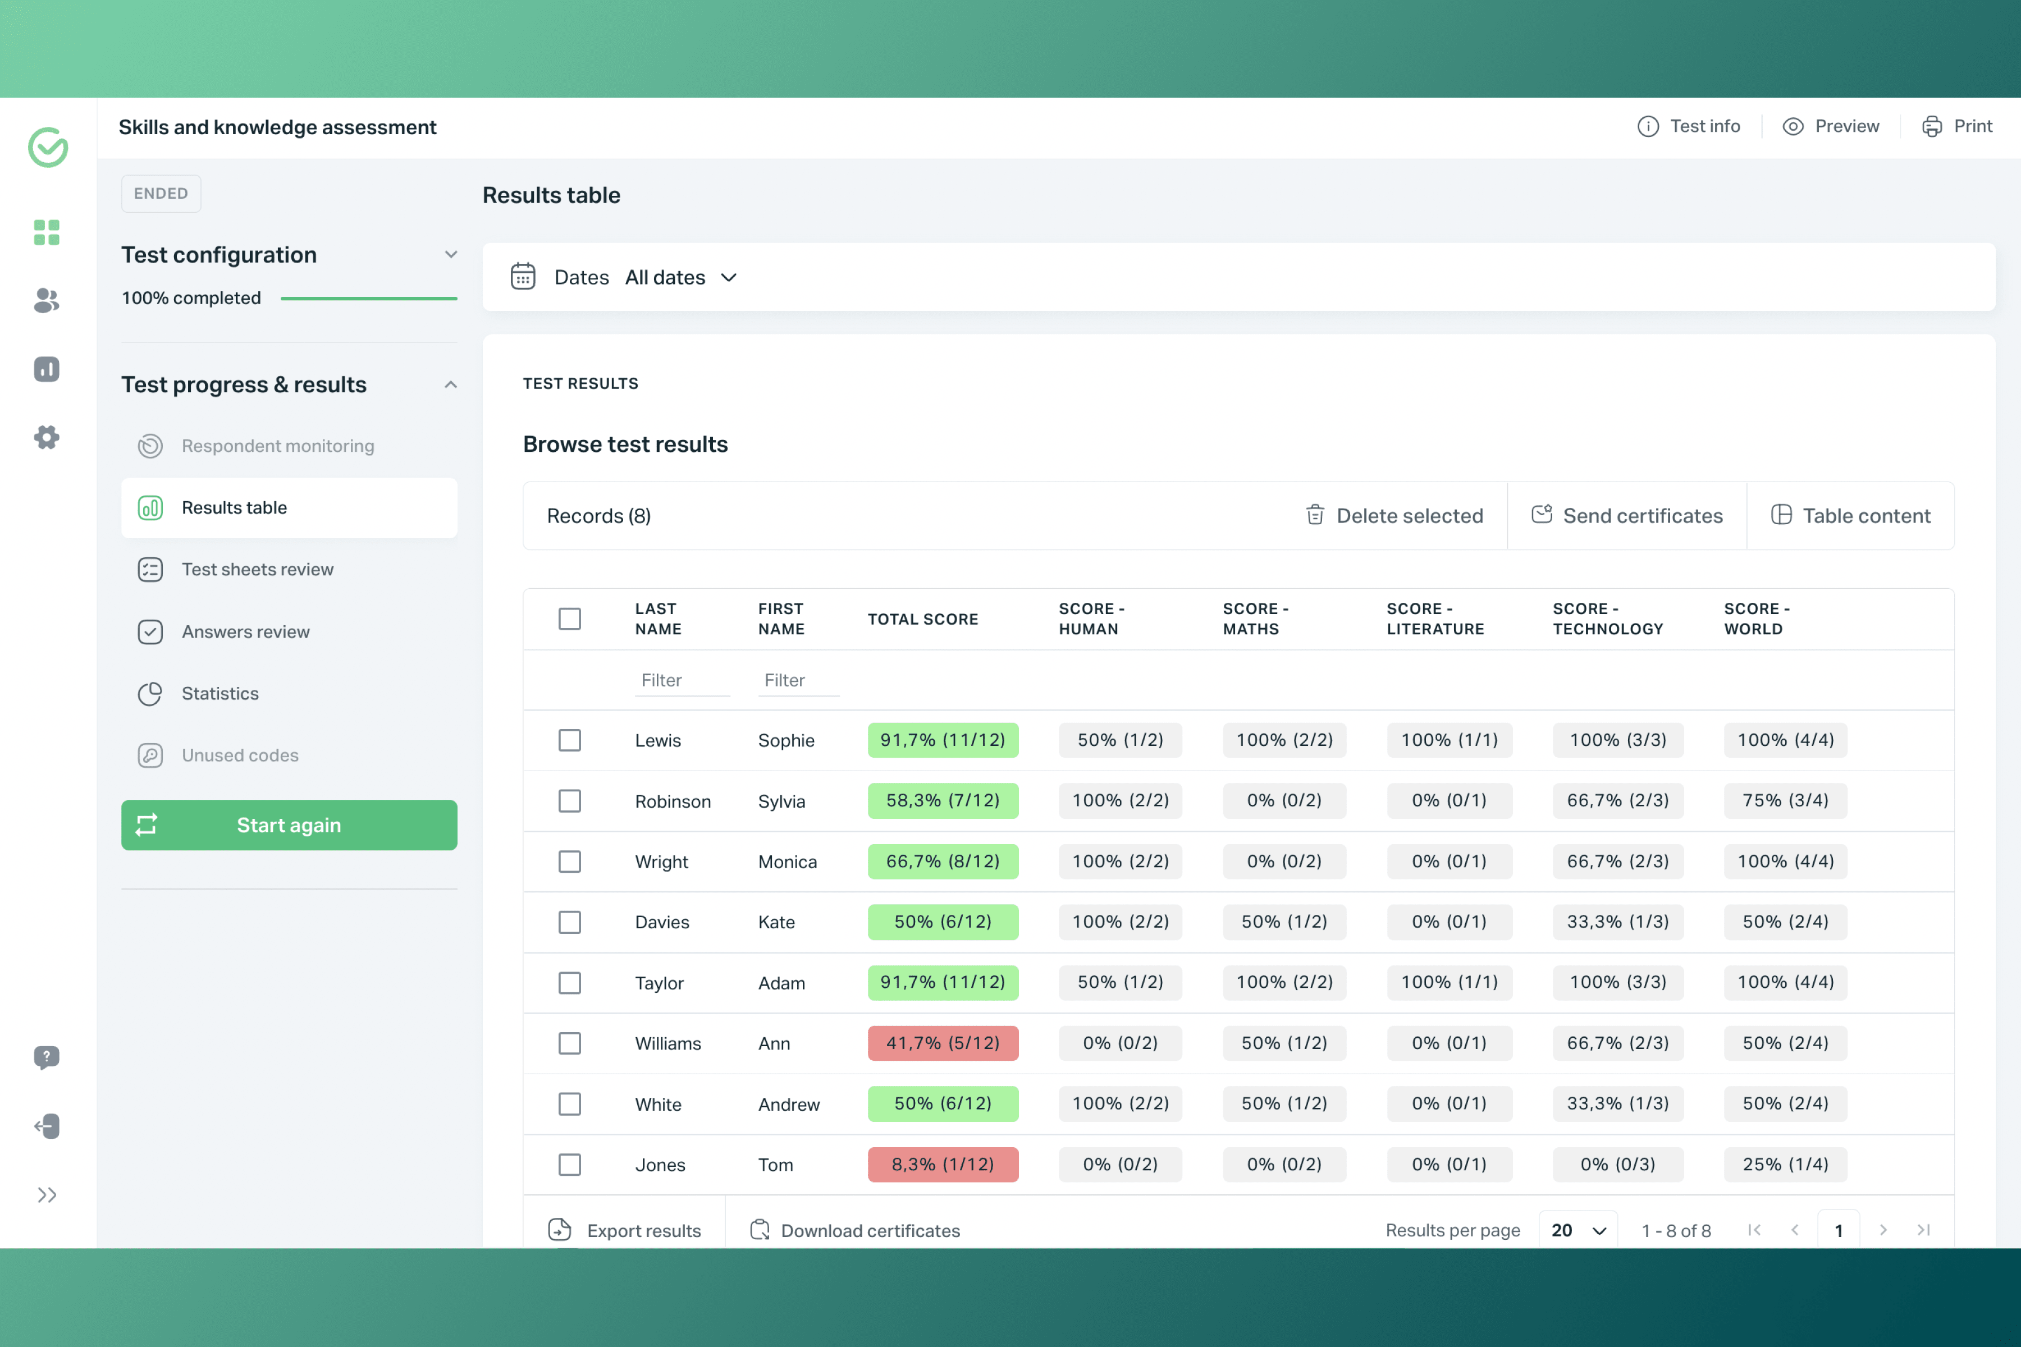Toggle checkbox for Ann Williams row
The width and height of the screenshot is (2021, 1347).
pos(570,1042)
